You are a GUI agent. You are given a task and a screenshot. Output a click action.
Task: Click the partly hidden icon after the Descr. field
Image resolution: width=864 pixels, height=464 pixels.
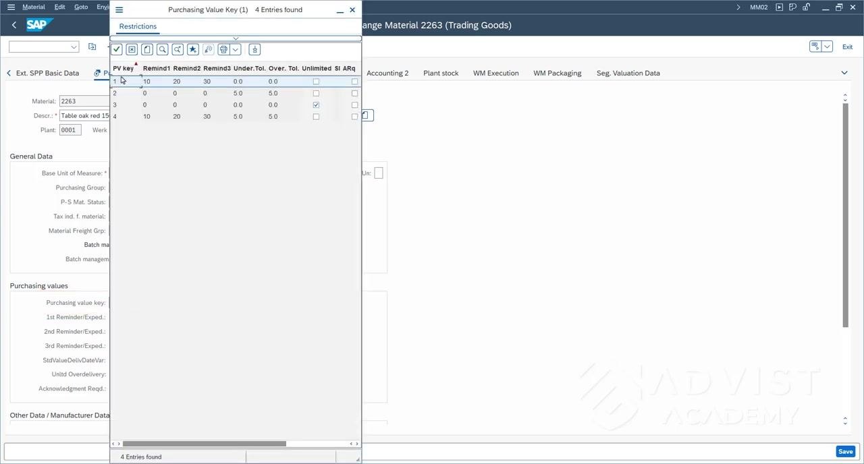tap(367, 115)
